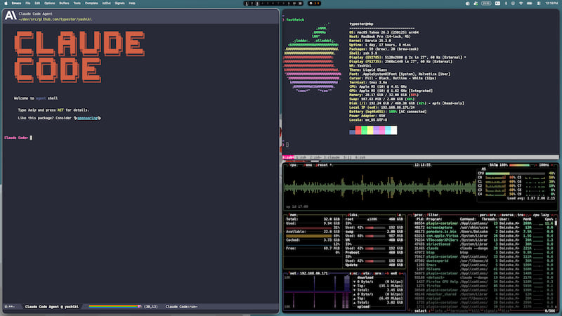Screen dimensions: 562x316
Task: Select tmux window 6:zsh
Action: pyautogui.click(x=360, y=157)
